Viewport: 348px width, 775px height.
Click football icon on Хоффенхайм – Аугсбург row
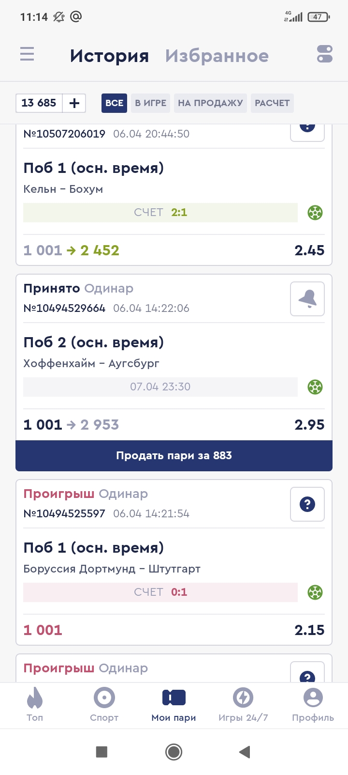pos(315,387)
